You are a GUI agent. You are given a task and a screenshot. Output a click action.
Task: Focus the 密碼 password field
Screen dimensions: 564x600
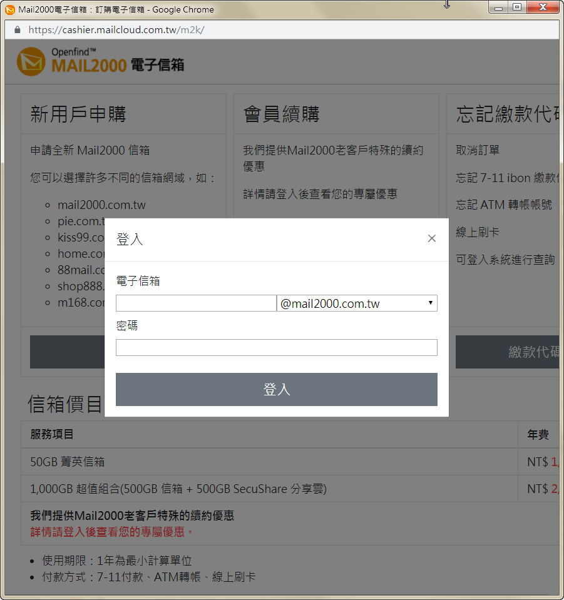[277, 347]
